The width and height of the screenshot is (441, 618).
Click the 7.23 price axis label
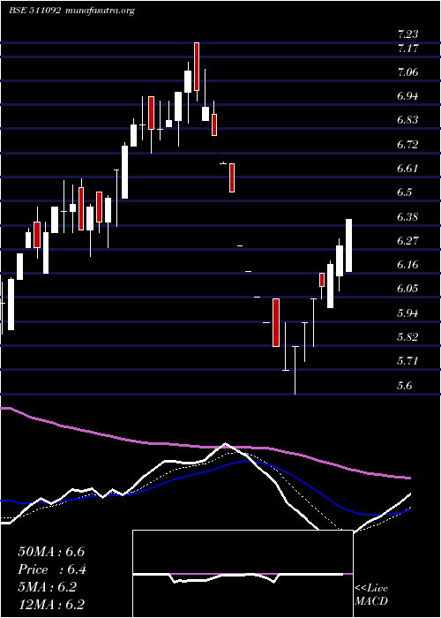[407, 34]
